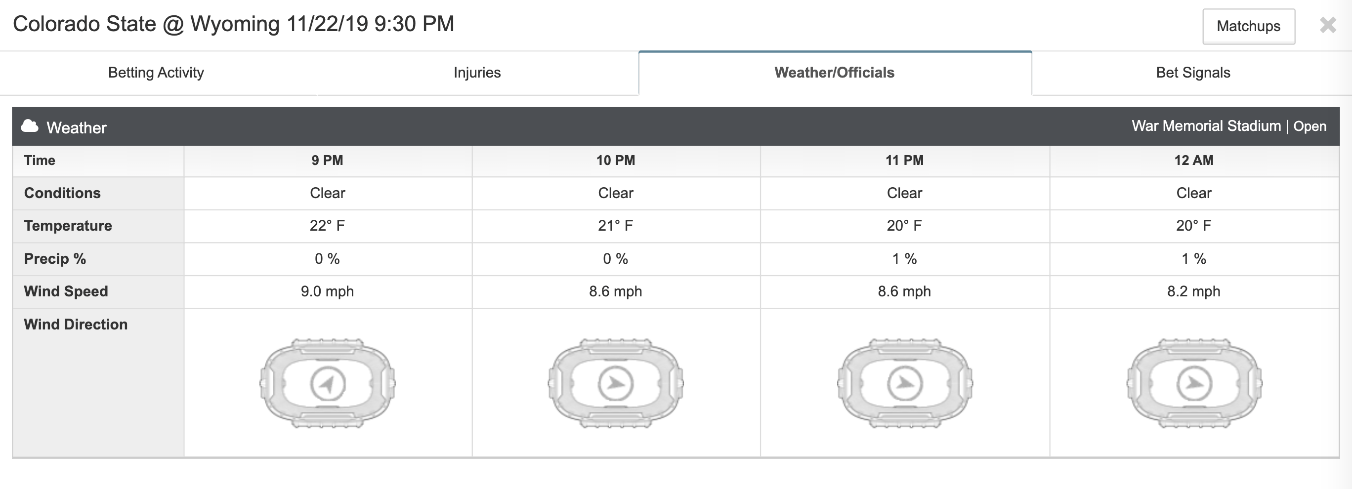The width and height of the screenshot is (1352, 489).
Task: Click the 12 AM wind direction stadium icon
Action: pyautogui.click(x=1194, y=383)
